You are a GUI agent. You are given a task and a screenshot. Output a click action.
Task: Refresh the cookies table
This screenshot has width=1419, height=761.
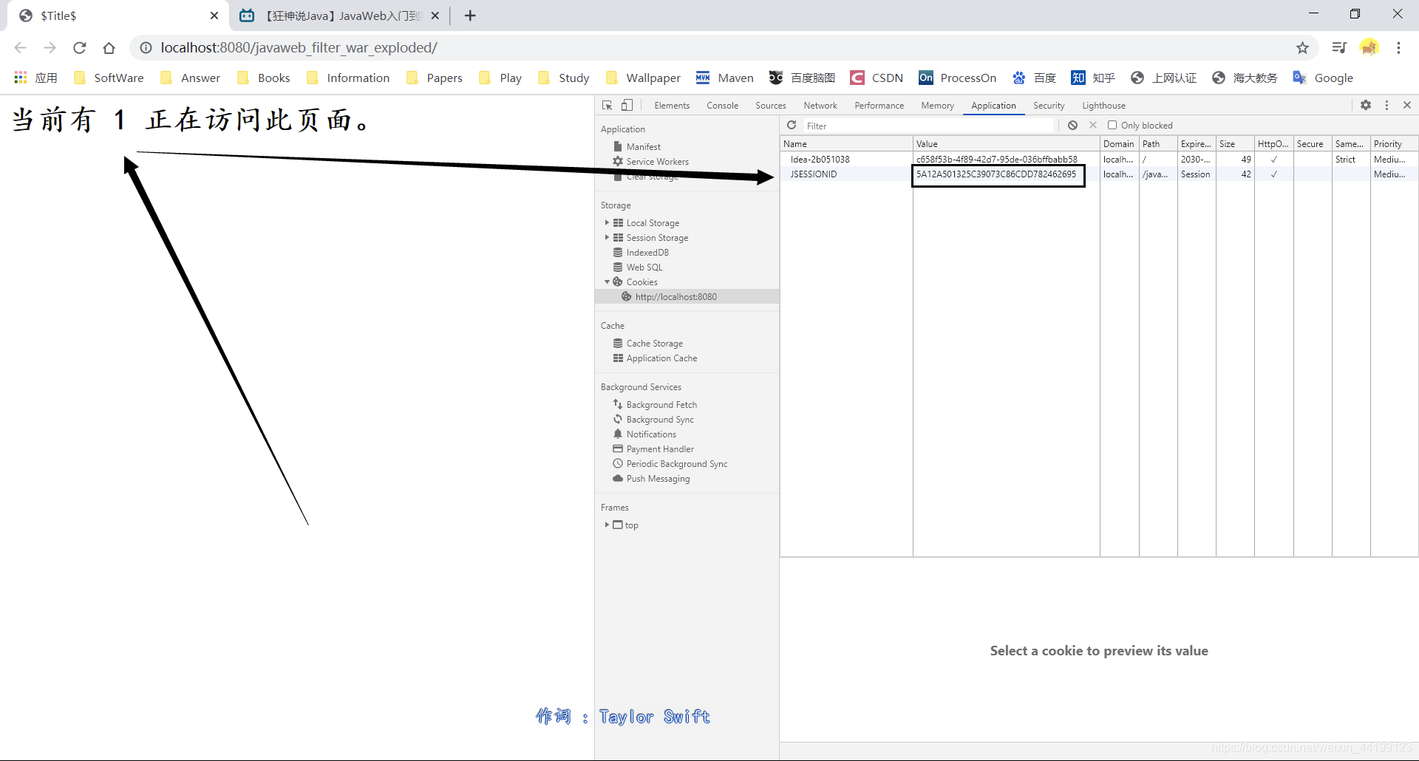pos(792,126)
